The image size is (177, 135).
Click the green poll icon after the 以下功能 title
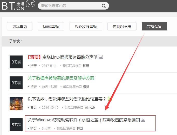pos(110,99)
